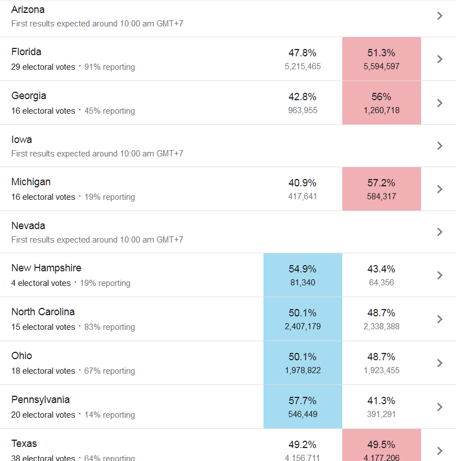This screenshot has height=461, width=456.
Task: Click Florida's red 51.3% result cell
Action: (382, 59)
